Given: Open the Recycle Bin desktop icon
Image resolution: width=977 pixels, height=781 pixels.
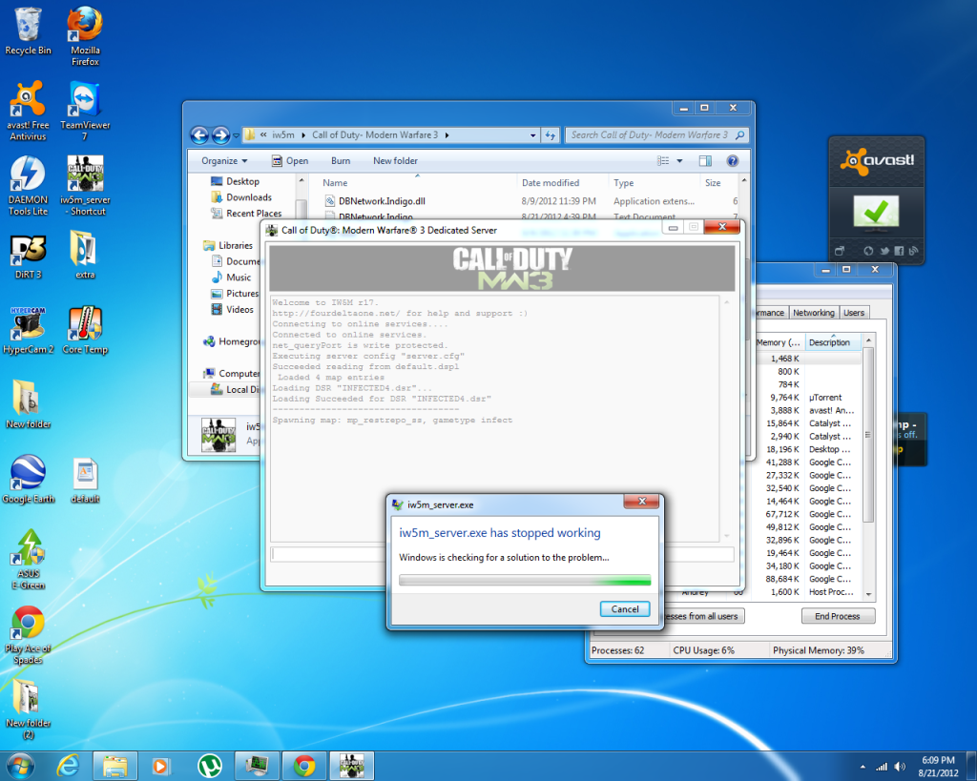Looking at the screenshot, I should click(x=28, y=31).
